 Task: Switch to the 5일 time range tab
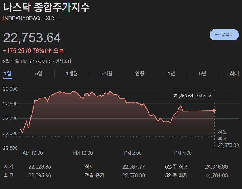(38, 74)
